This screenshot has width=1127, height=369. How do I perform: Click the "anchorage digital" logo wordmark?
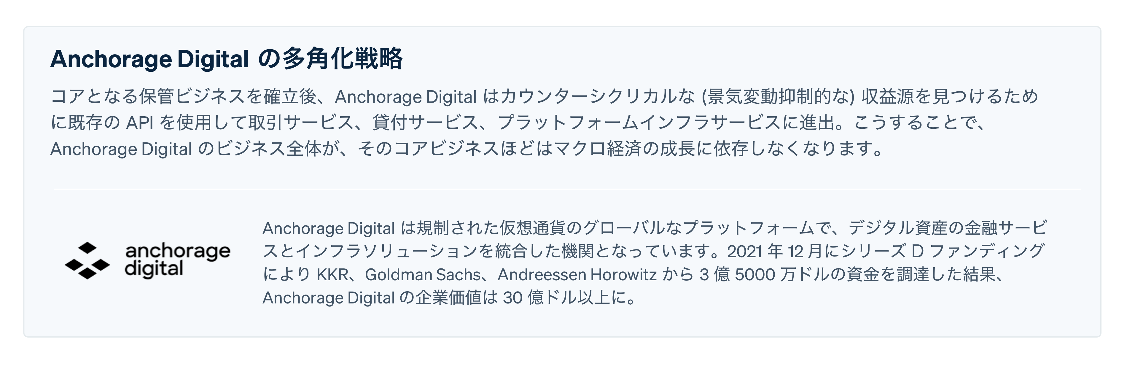pos(177,260)
